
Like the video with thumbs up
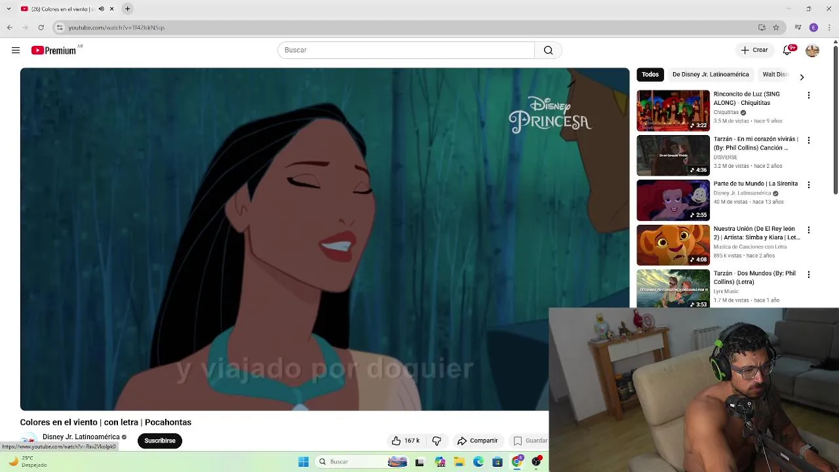[405, 441]
